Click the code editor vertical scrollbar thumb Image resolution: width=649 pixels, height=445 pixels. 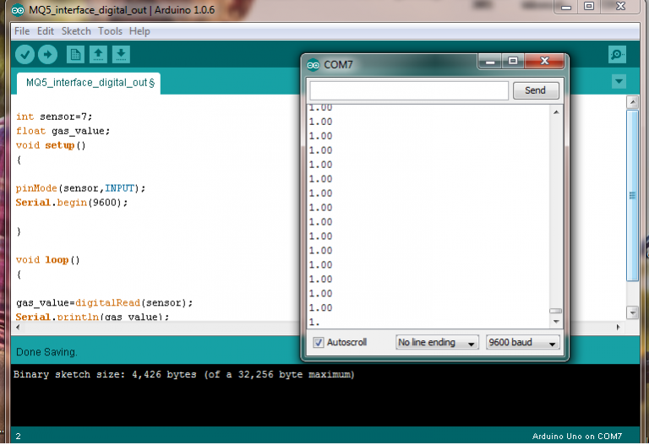tap(632, 194)
